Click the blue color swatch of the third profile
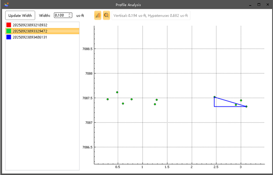Viewport: 273px width, 175px height. point(9,37)
